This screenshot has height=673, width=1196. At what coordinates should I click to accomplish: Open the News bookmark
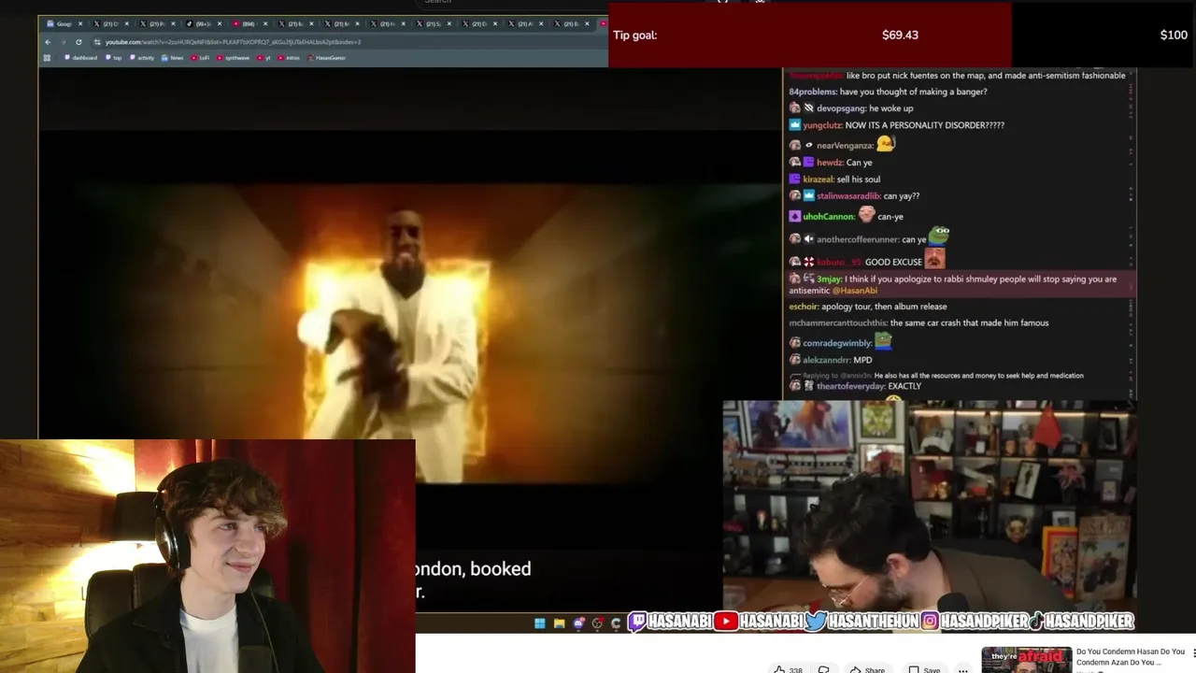173,58
